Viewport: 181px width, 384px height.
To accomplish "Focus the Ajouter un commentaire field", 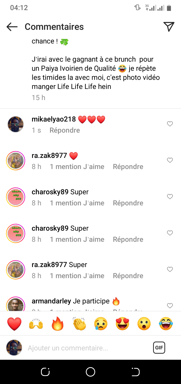I will pos(88,348).
